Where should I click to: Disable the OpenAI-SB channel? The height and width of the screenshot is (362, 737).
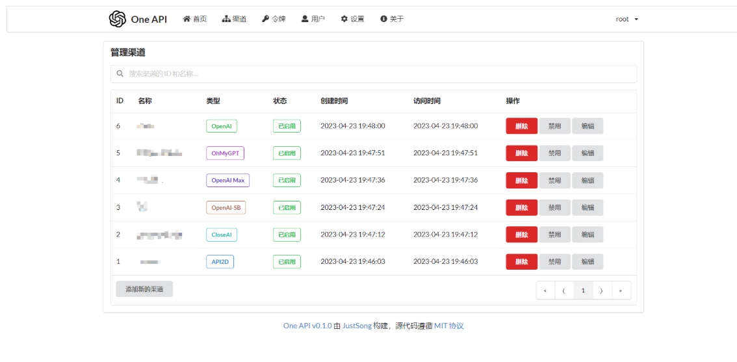pyautogui.click(x=554, y=207)
